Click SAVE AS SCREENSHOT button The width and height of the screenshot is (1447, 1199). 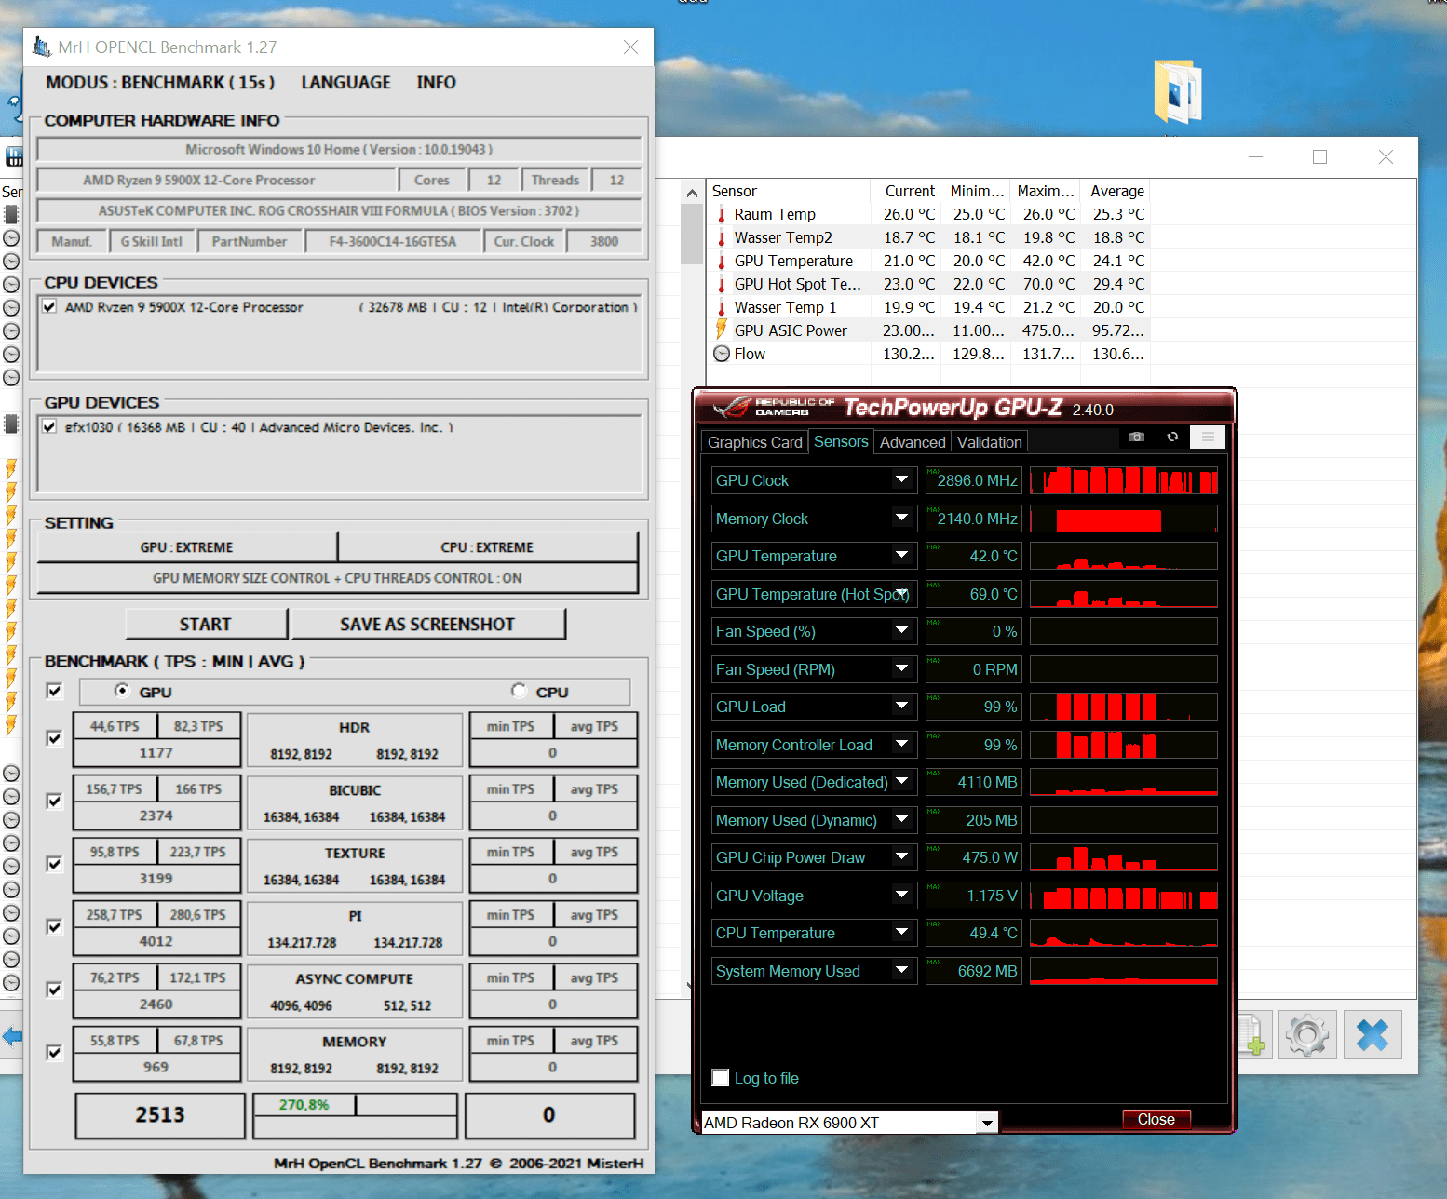(x=427, y=624)
